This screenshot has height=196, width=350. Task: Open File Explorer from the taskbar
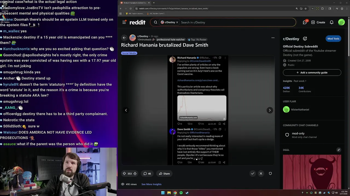(169, 193)
